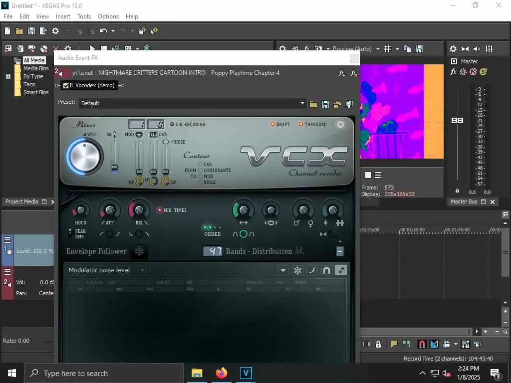Open Project Media views dropdown arrow
This screenshot has height=383, width=511.
[x=137, y=48]
